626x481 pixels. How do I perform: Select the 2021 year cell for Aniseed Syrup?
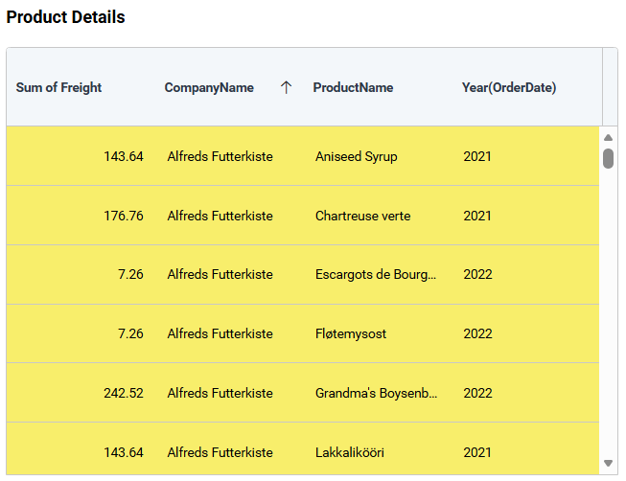point(477,156)
